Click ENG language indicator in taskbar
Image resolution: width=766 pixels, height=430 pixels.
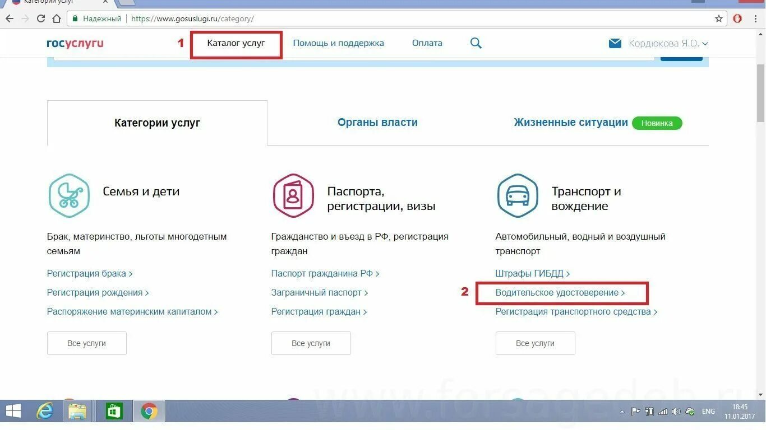708,412
